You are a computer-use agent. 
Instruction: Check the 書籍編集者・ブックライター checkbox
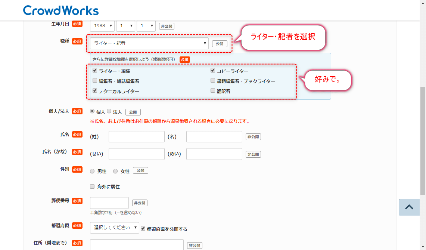(x=213, y=81)
